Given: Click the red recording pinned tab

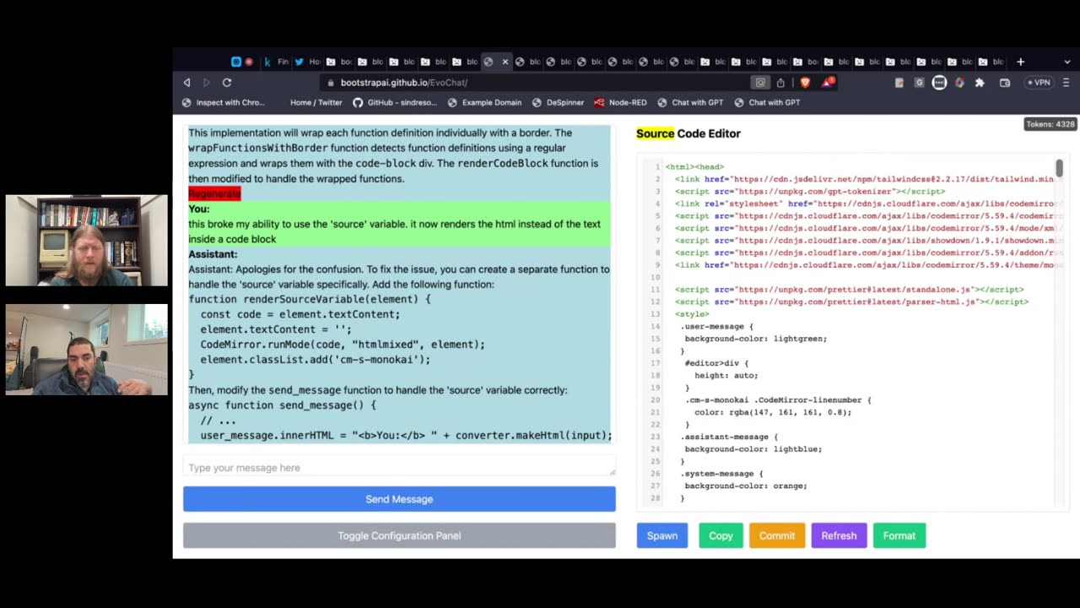Looking at the screenshot, I should pyautogui.click(x=249, y=62).
